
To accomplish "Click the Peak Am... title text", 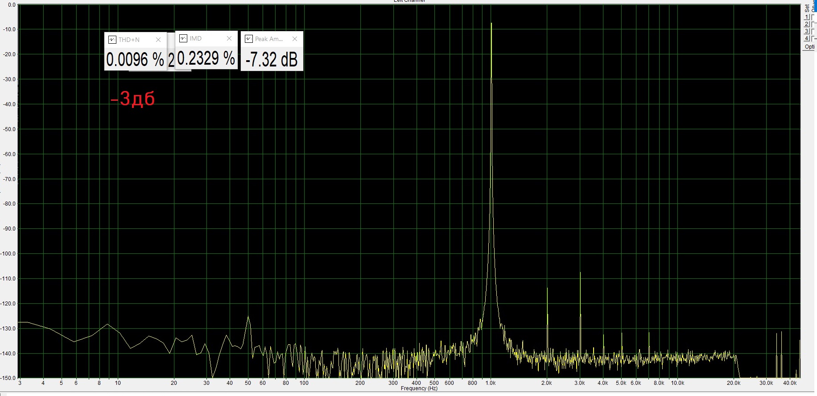I will 269,39.
